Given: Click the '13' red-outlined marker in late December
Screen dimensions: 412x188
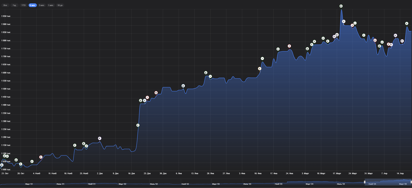Looking at the screenshot, I should pyautogui.click(x=156, y=93).
